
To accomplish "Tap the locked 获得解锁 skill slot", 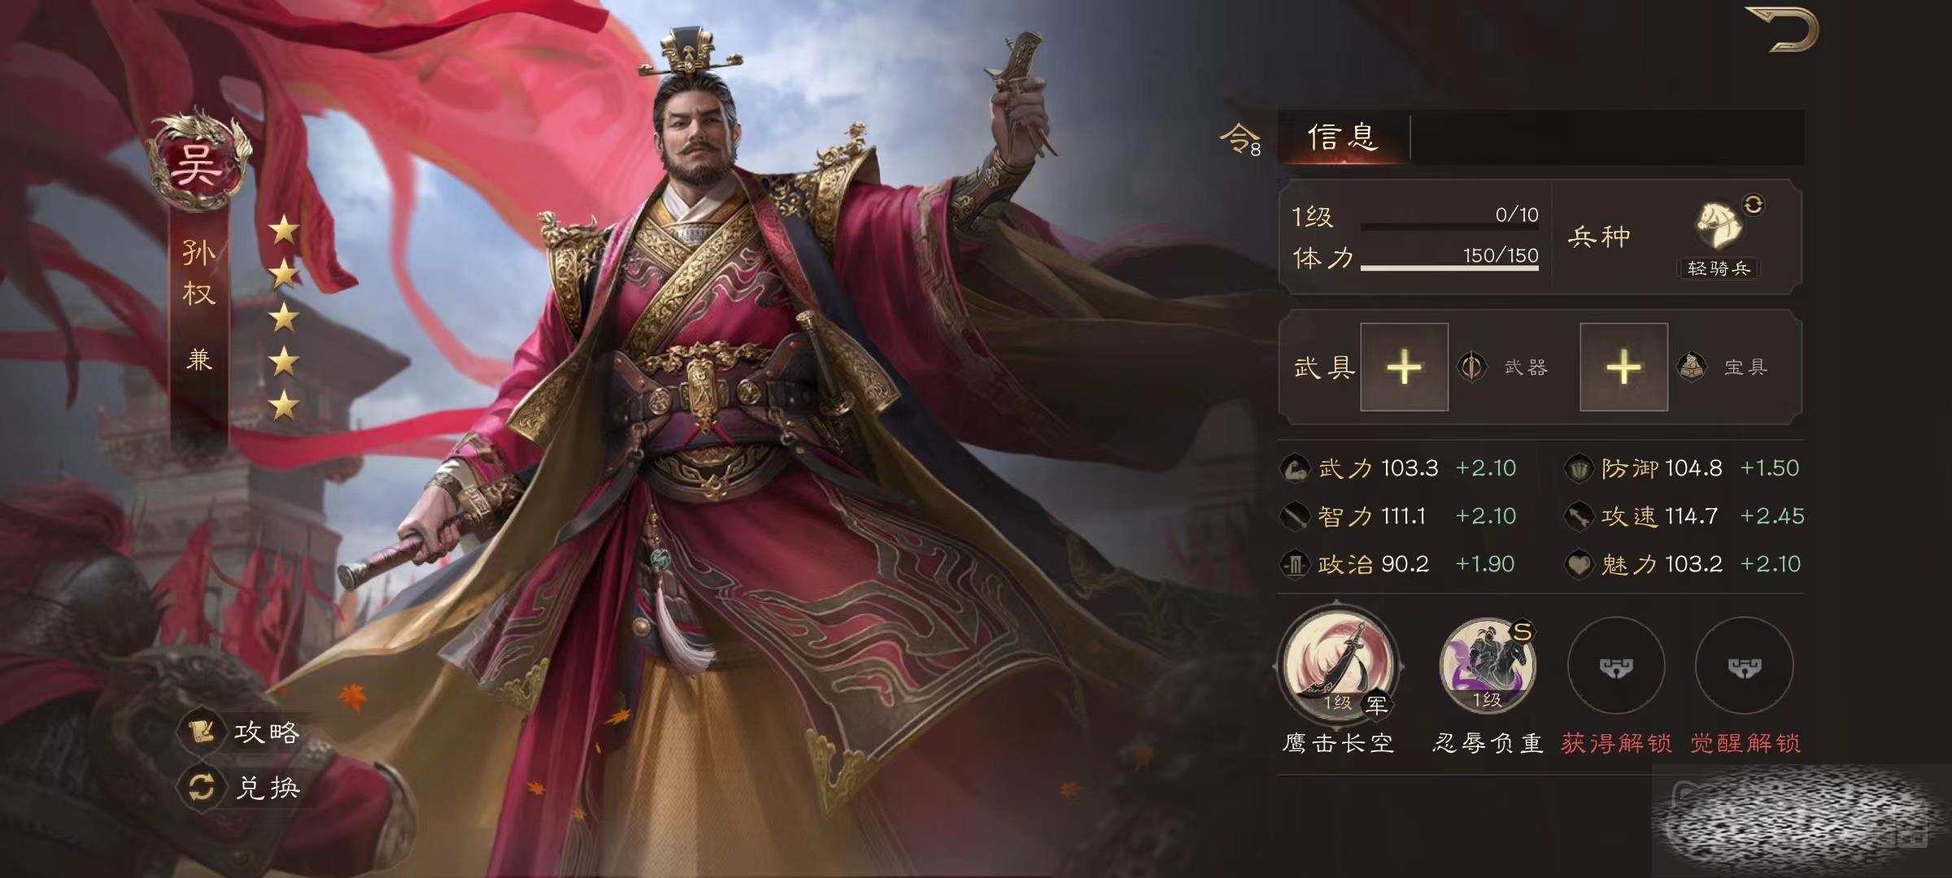I will point(1616,666).
